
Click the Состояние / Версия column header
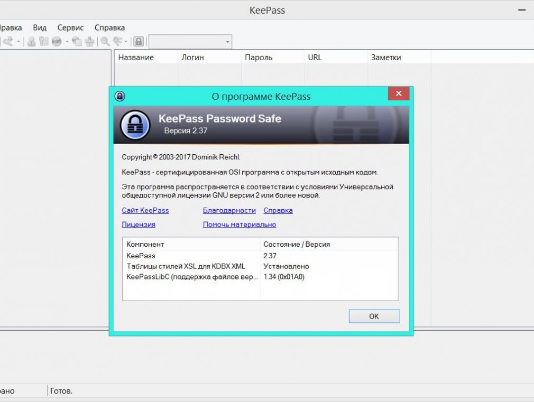pos(329,244)
